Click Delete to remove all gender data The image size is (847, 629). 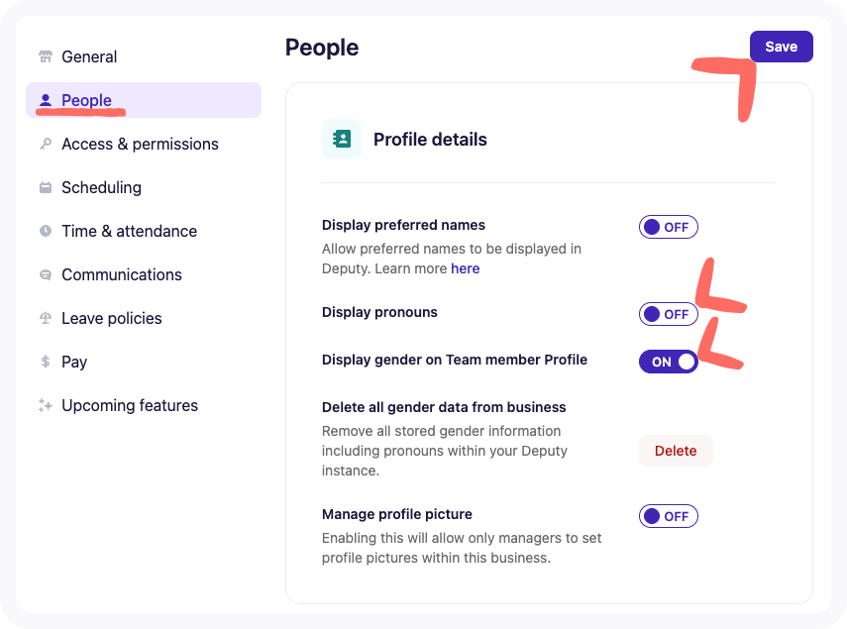(x=676, y=450)
